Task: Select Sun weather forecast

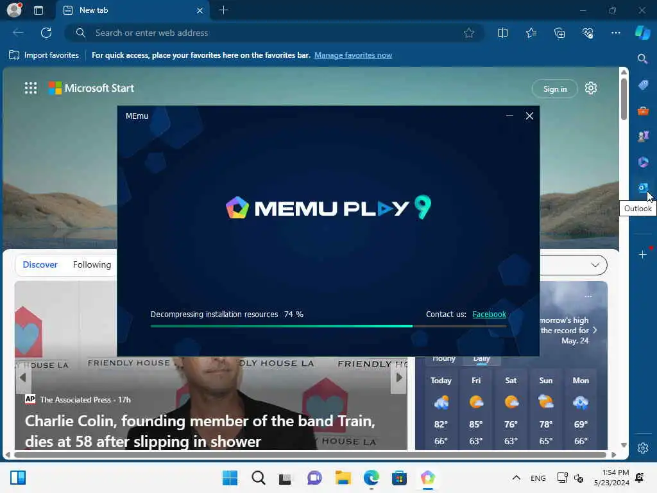Action: (545, 410)
